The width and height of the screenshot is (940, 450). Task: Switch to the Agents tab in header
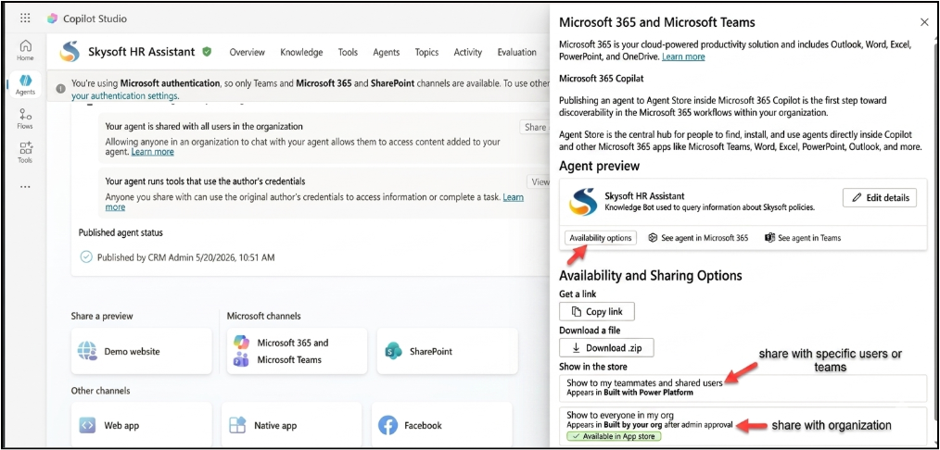coord(386,52)
